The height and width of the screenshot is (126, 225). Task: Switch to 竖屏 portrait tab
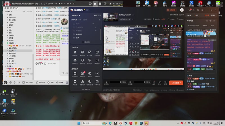(x=99, y=15)
